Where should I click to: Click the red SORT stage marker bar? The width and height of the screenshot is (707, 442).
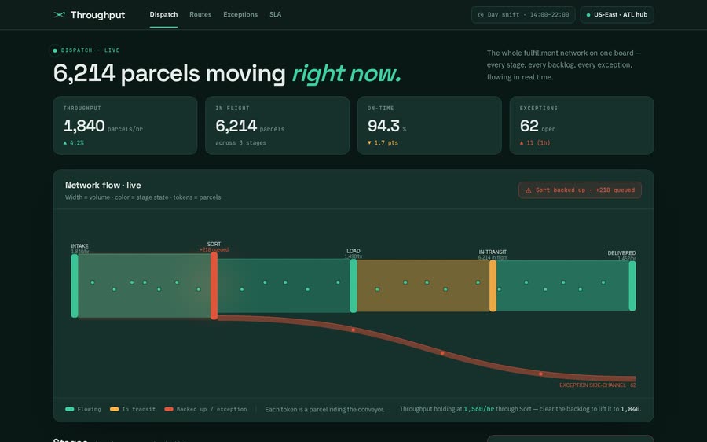point(214,285)
